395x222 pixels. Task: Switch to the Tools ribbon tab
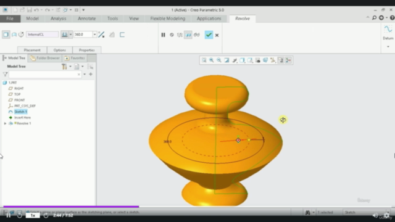point(112,18)
